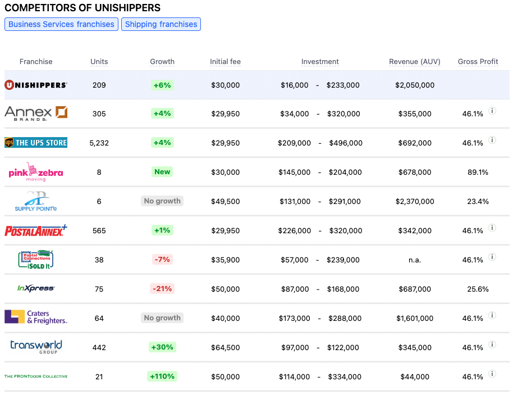
Task: Click No growth badge for Craters & Freighters
Action: coord(162,318)
